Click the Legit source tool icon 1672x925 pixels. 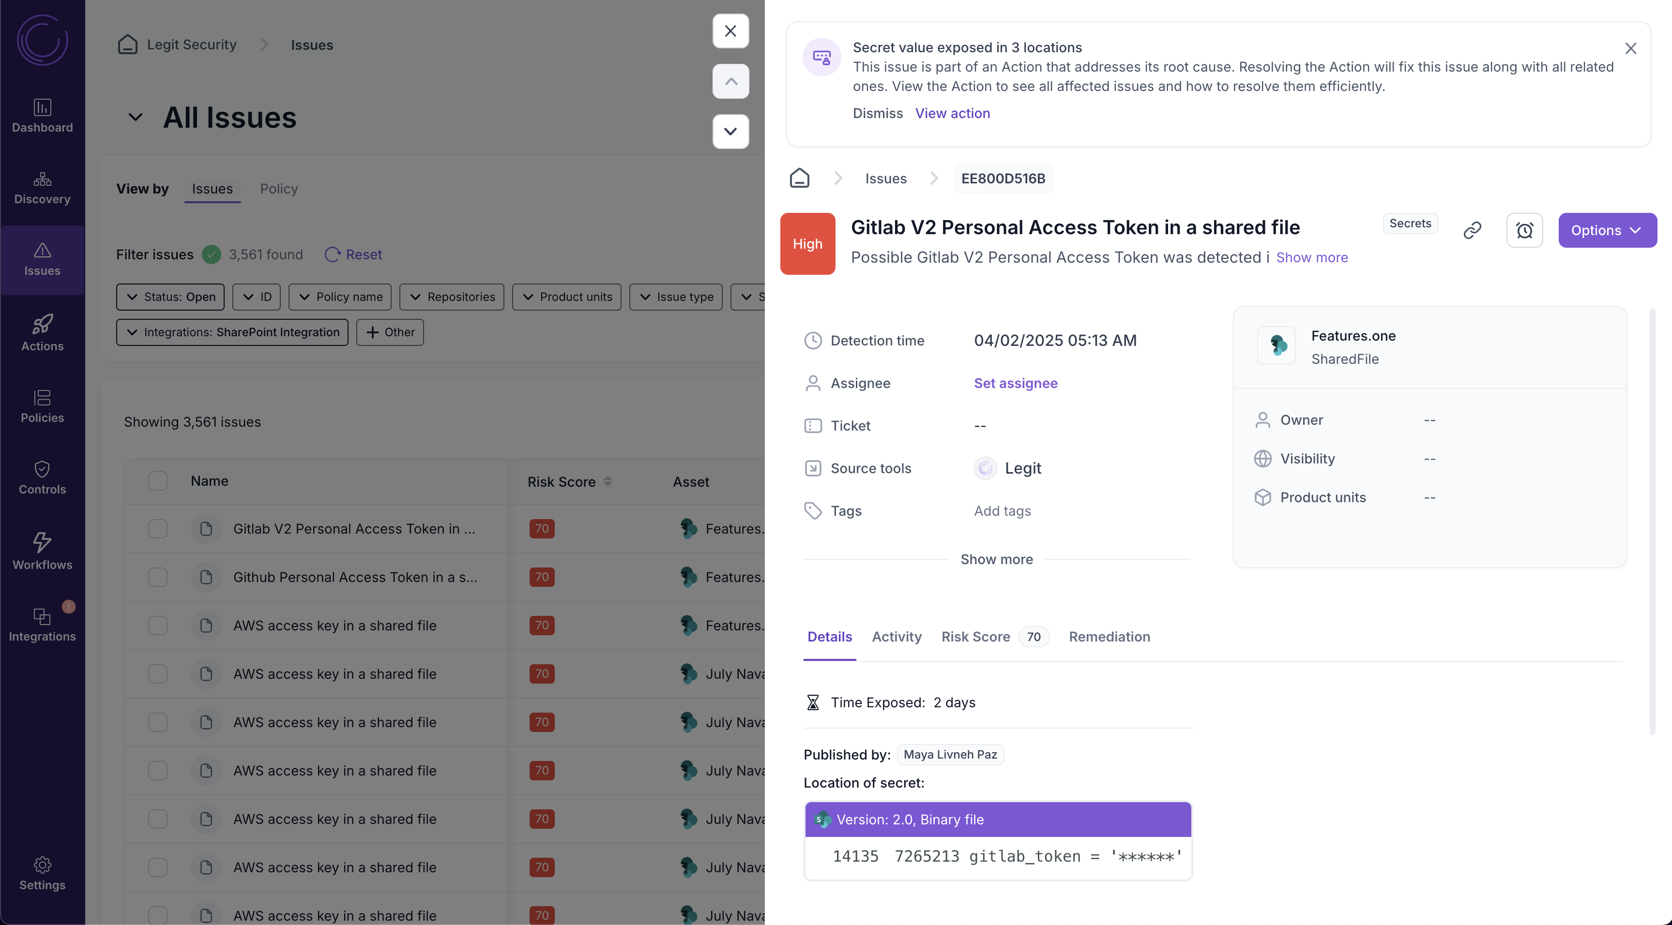(x=985, y=468)
